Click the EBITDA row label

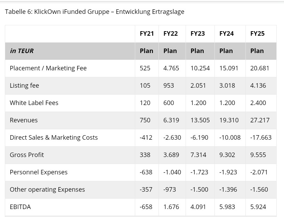point(20,207)
